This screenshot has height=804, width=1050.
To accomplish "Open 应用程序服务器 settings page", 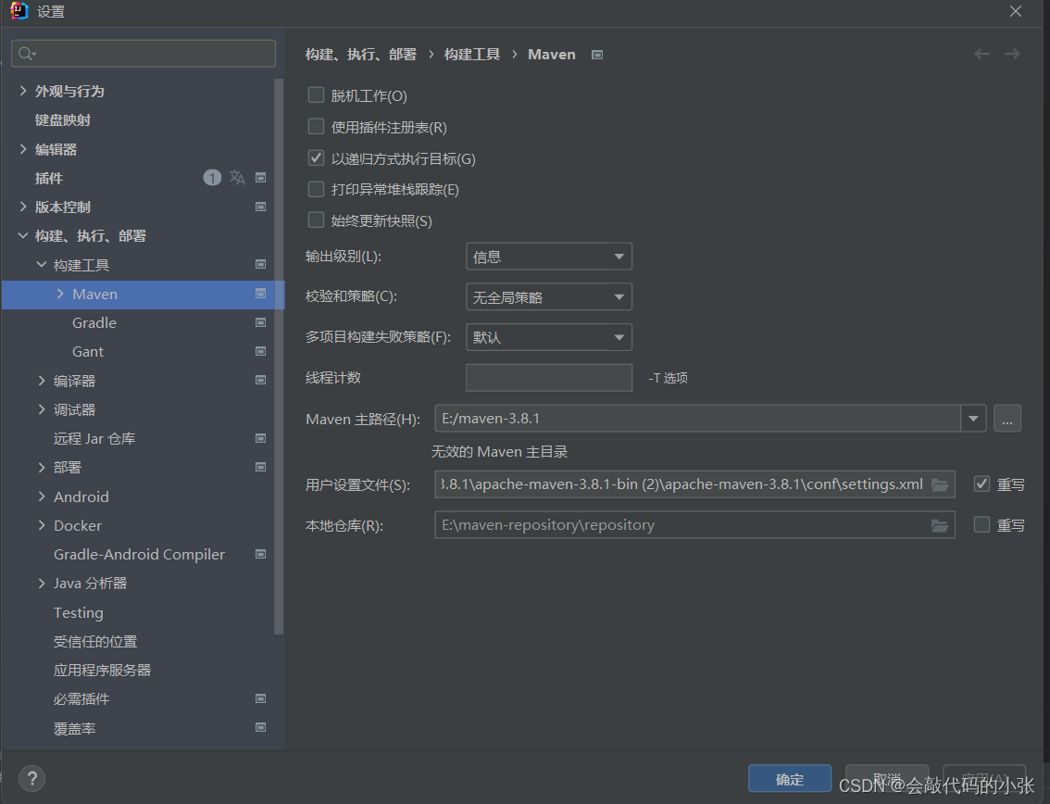I will pyautogui.click(x=103, y=671).
